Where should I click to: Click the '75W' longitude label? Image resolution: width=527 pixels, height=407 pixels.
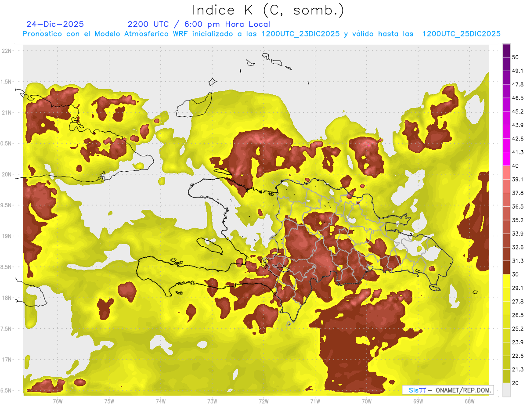tap(109, 401)
